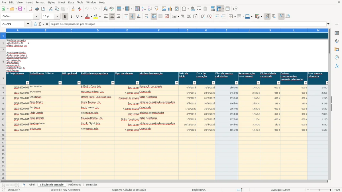The image size is (342, 192).
Task: Select column header F
Action: [x=159, y=30]
